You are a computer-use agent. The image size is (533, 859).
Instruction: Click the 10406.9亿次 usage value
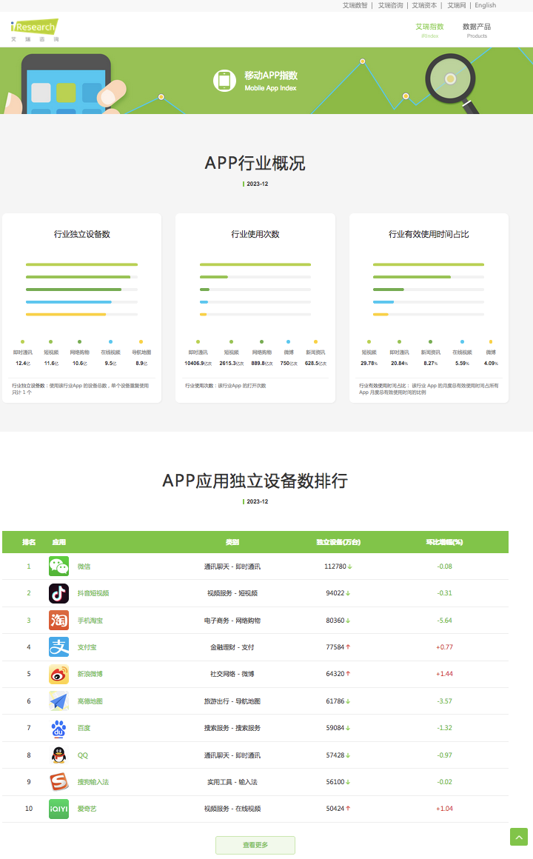(x=198, y=363)
